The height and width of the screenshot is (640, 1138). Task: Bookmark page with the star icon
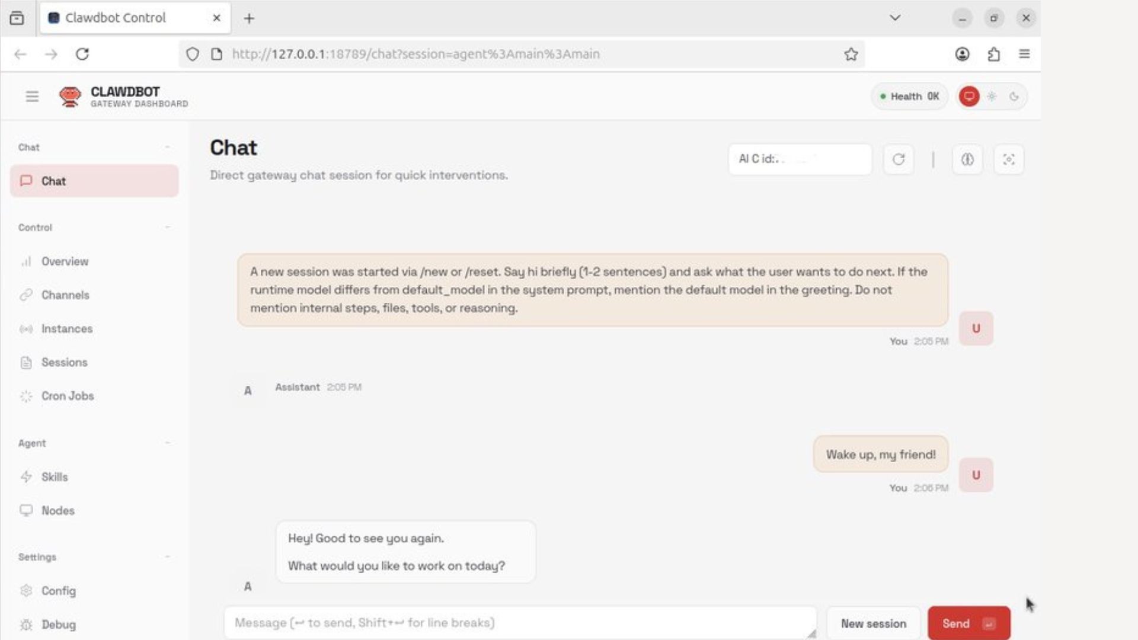point(851,54)
